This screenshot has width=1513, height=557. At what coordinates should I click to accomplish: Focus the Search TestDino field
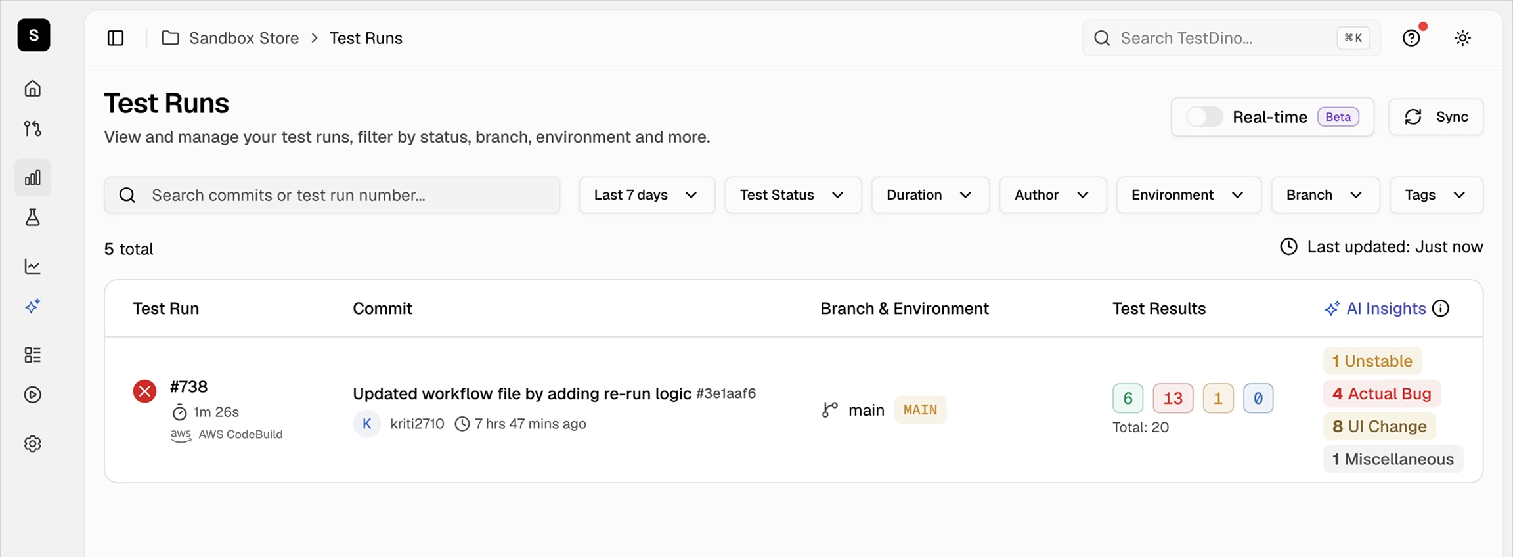(x=1231, y=38)
